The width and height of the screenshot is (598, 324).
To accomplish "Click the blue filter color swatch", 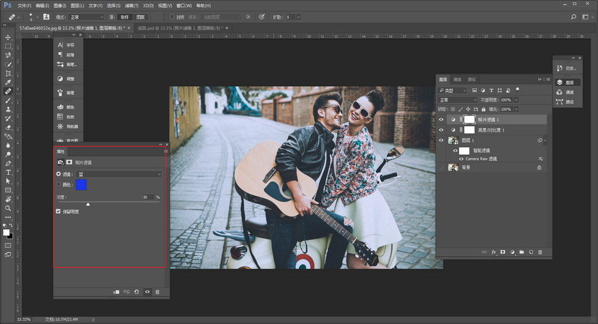I will 81,184.
